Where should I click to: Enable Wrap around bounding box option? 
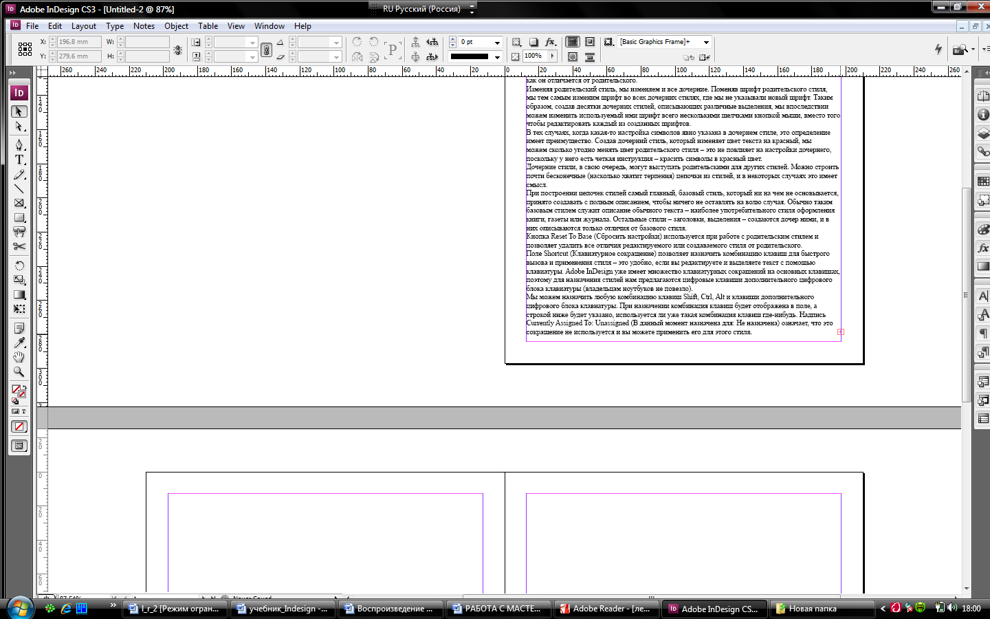click(590, 42)
